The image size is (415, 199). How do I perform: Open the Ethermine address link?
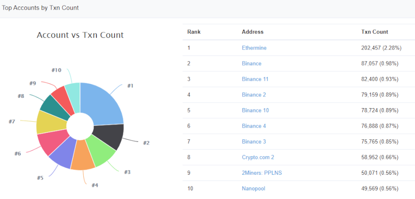tap(254, 48)
